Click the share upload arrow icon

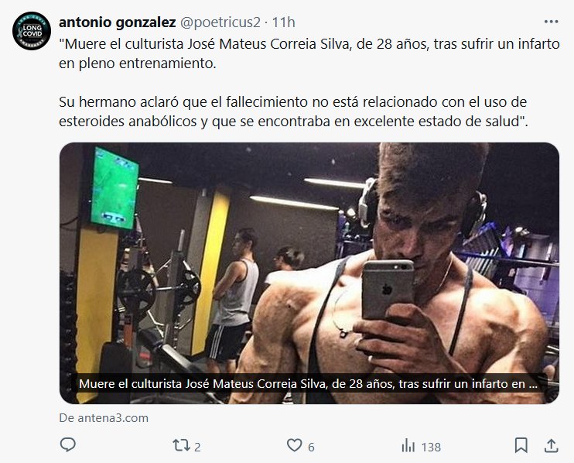tap(551, 445)
